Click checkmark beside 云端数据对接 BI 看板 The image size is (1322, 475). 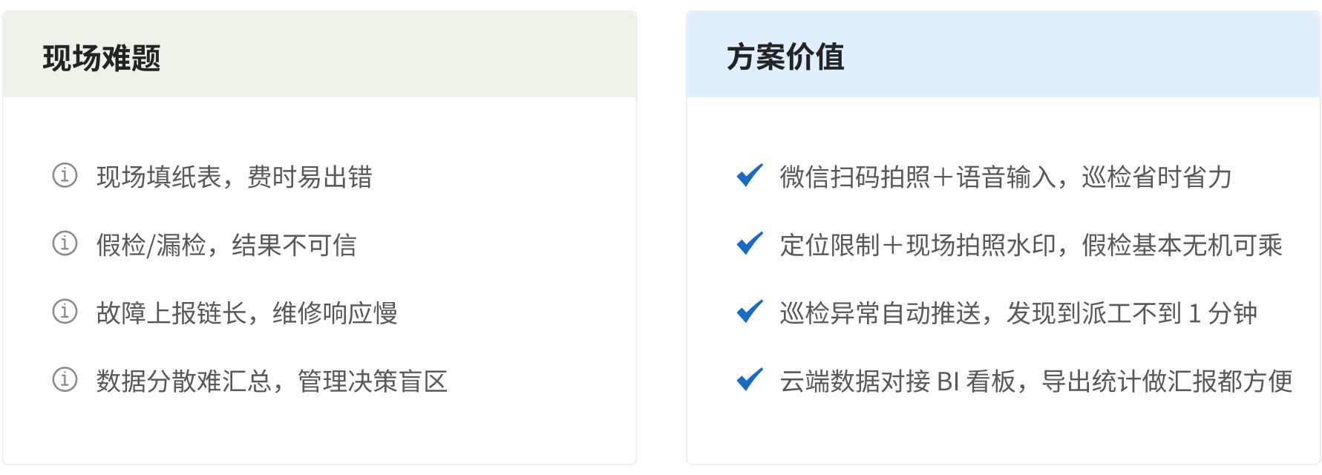point(750,380)
